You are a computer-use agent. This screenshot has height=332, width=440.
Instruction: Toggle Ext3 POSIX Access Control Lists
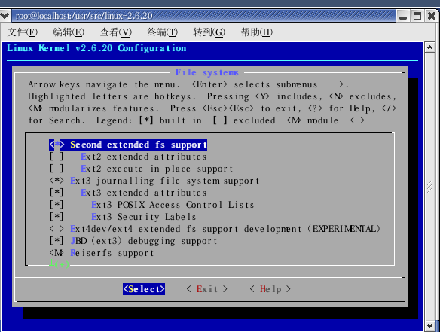pos(57,205)
